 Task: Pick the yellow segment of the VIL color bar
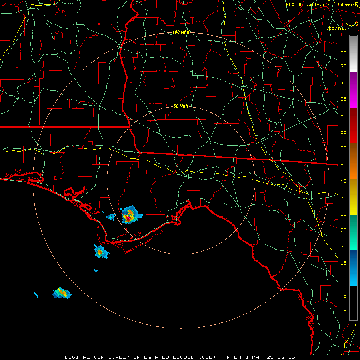(x=353, y=197)
